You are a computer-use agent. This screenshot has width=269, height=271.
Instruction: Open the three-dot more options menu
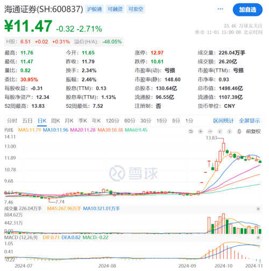pyautogui.click(x=220, y=9)
